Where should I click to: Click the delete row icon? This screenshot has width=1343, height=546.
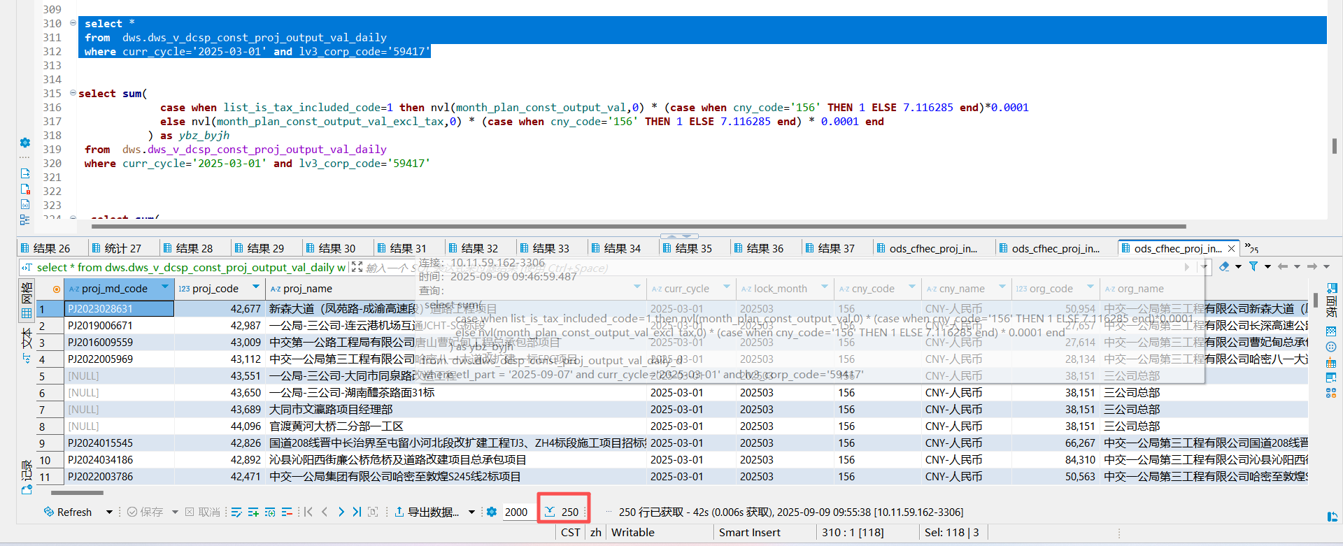click(287, 512)
